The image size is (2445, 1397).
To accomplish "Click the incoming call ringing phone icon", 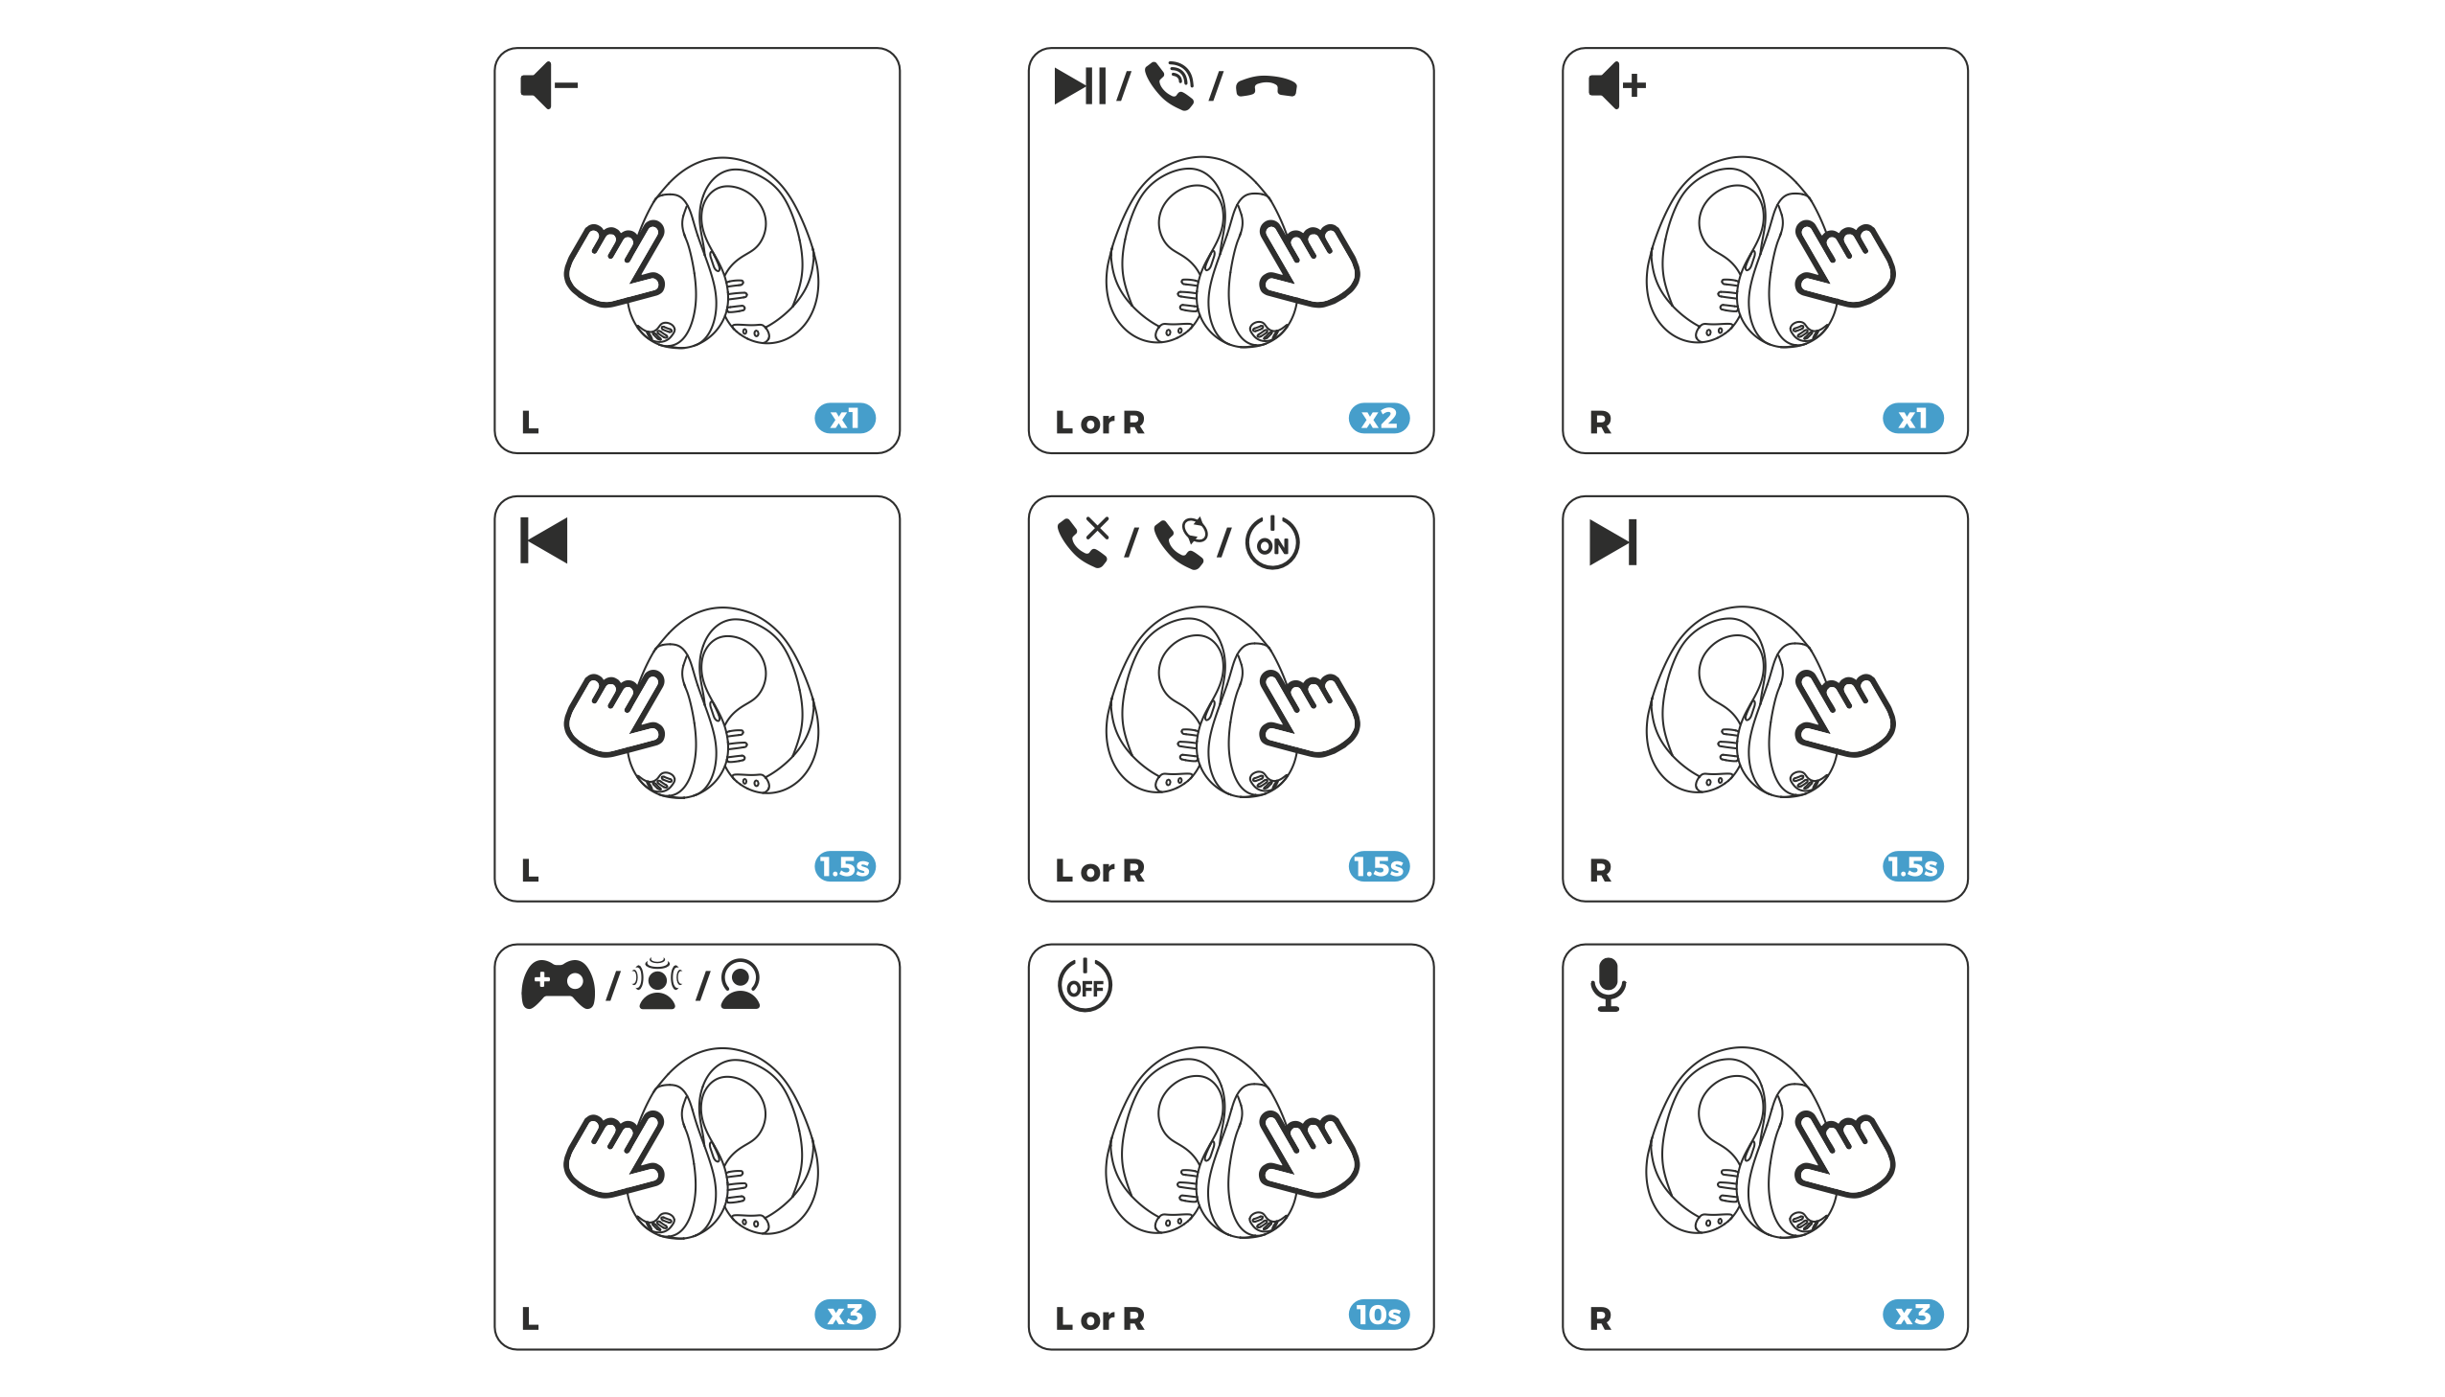I will click(1169, 85).
